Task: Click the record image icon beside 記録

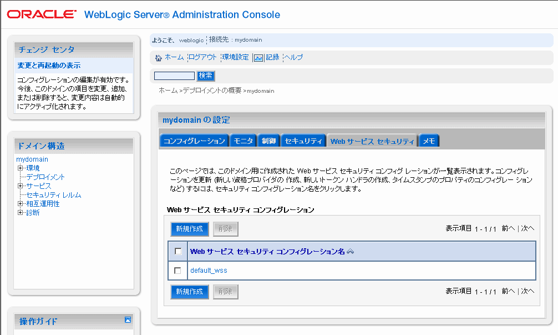Action: tap(258, 58)
